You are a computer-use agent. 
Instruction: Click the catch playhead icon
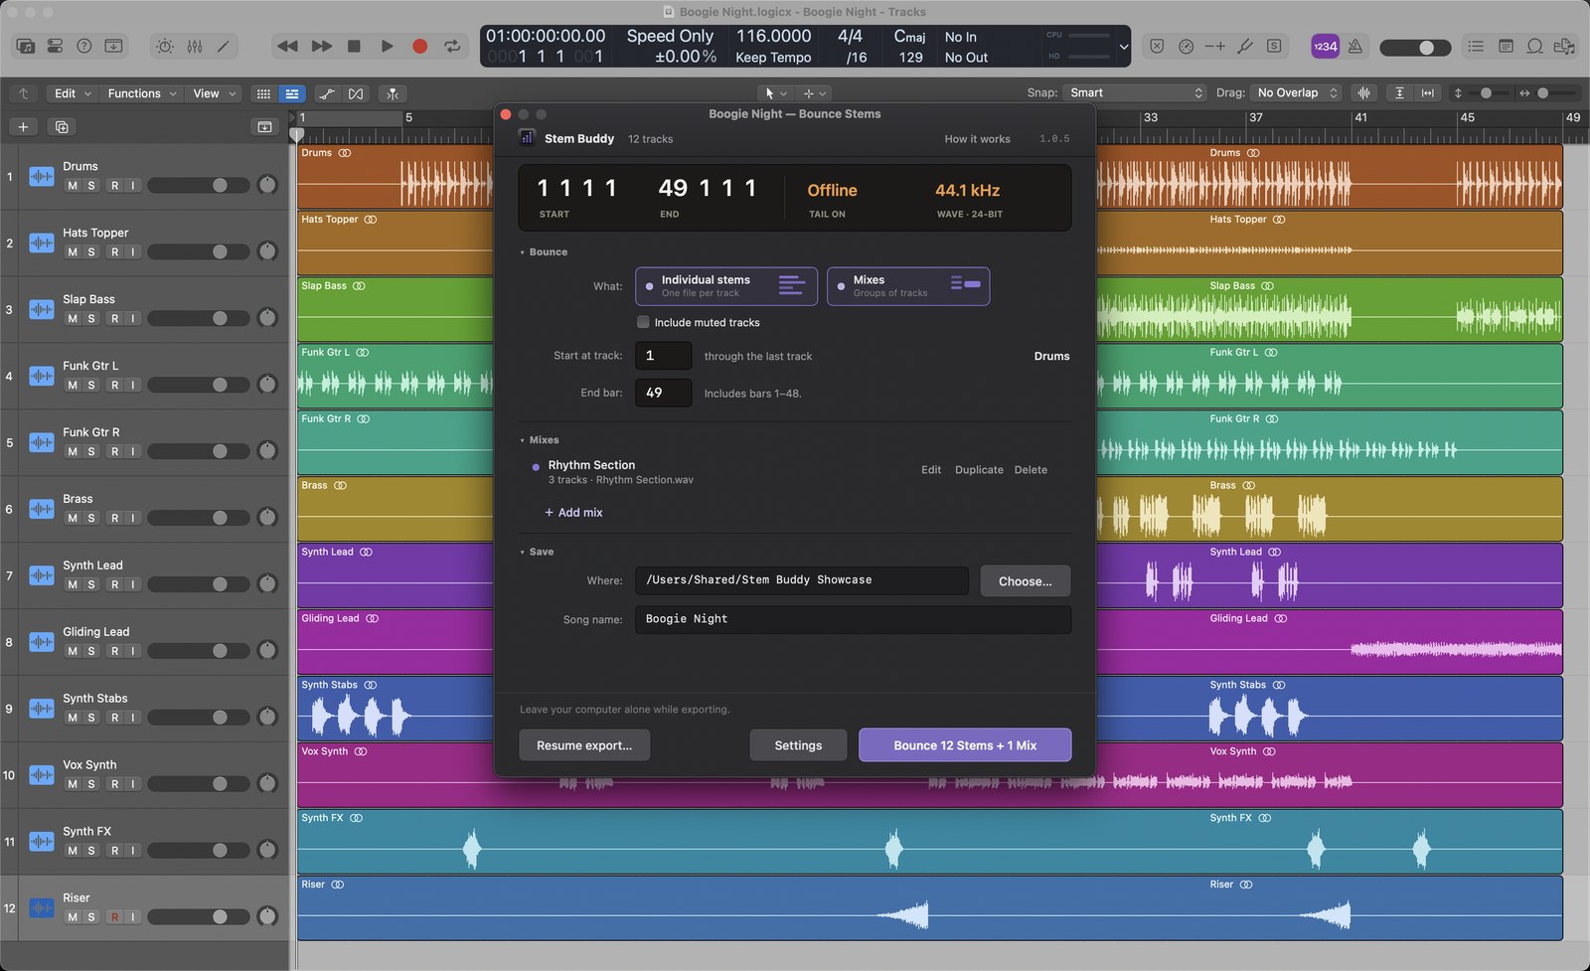click(393, 93)
